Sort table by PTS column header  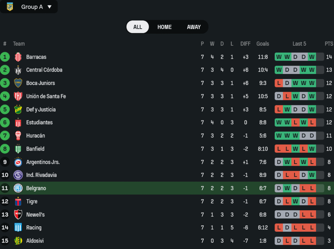coord(329,44)
